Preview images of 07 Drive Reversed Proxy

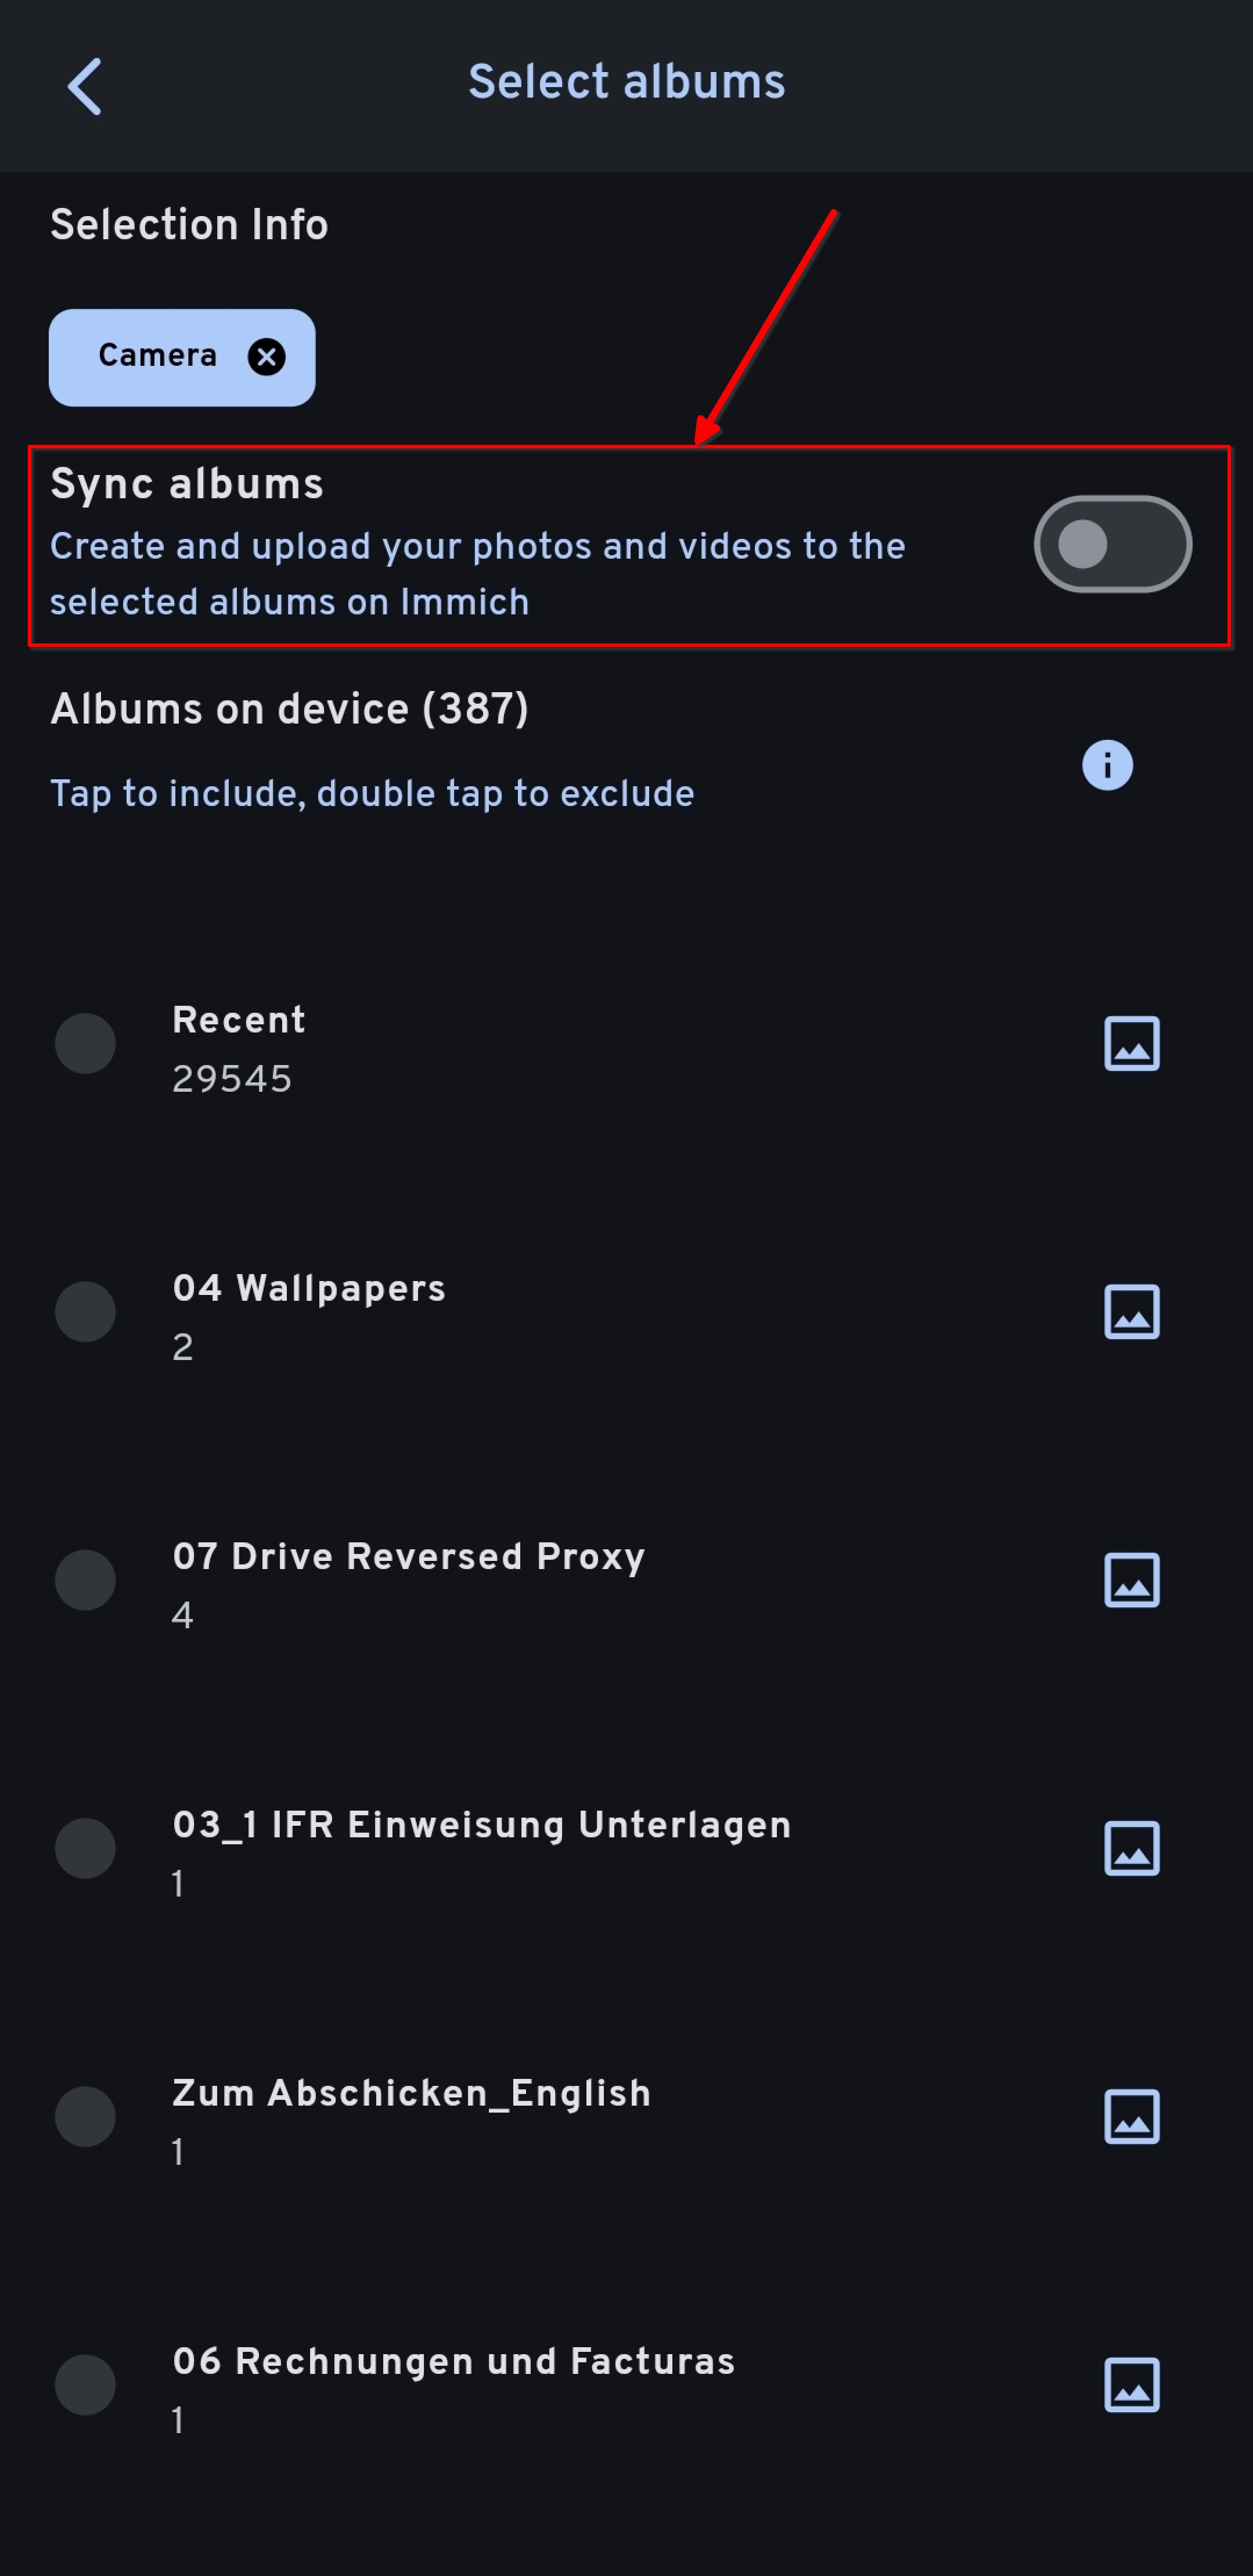pyautogui.click(x=1131, y=1580)
